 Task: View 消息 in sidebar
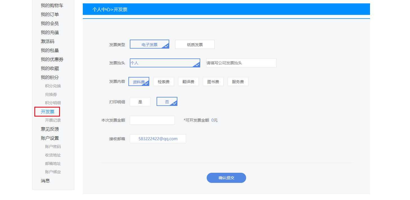click(x=45, y=181)
